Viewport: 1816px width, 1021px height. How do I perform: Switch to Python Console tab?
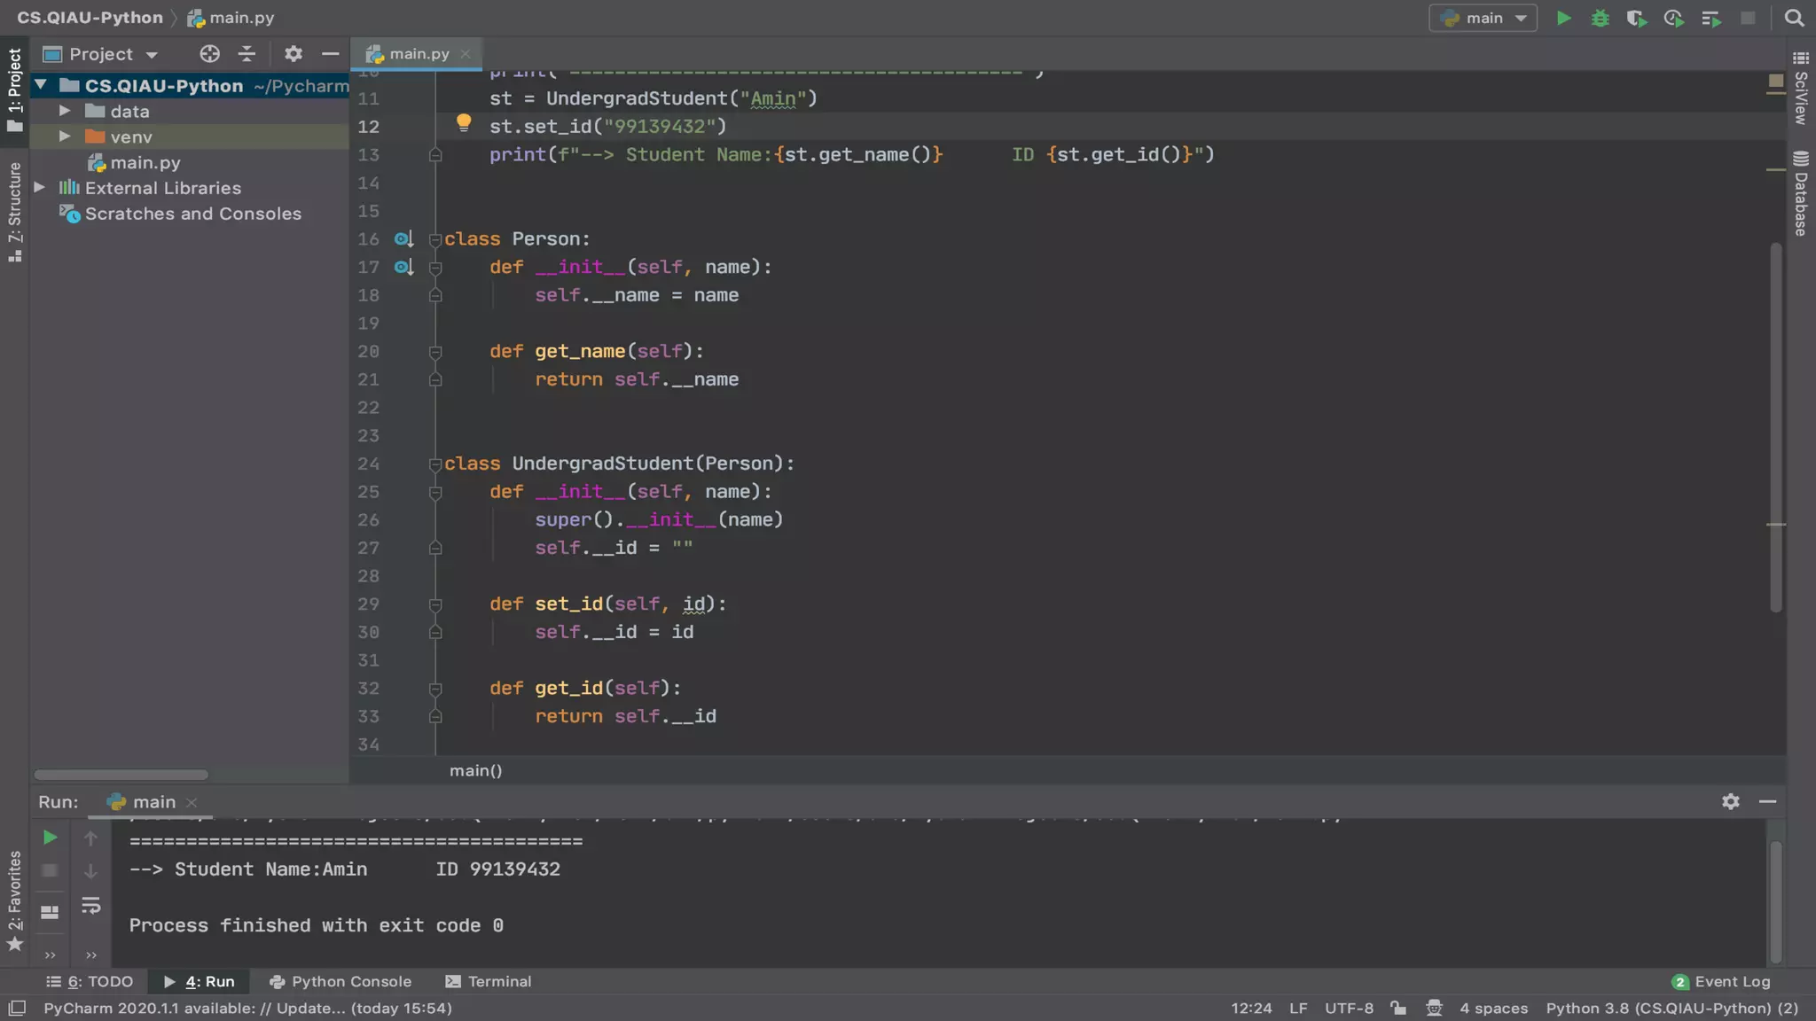click(340, 981)
